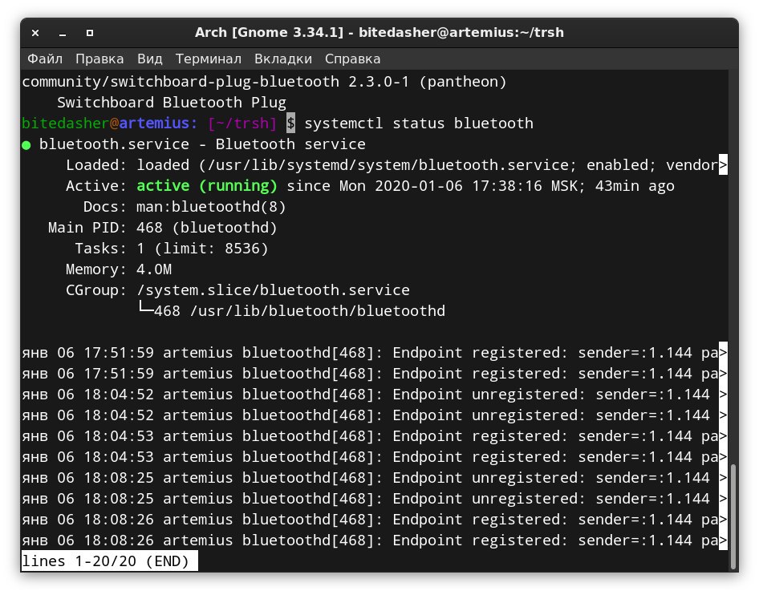Click the window title bar text
759x595 pixels.
[x=381, y=33]
